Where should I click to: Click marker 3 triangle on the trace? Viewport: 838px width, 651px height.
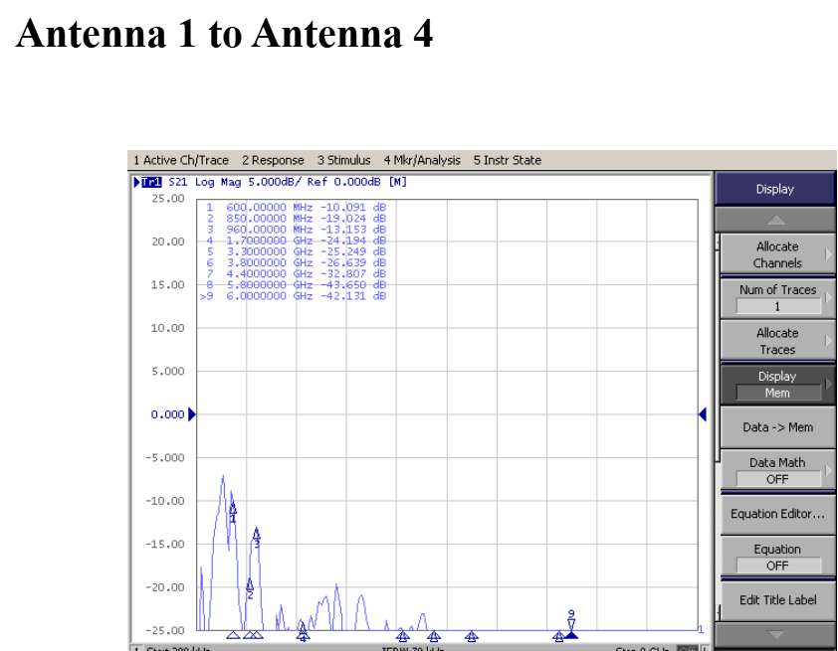257,533
